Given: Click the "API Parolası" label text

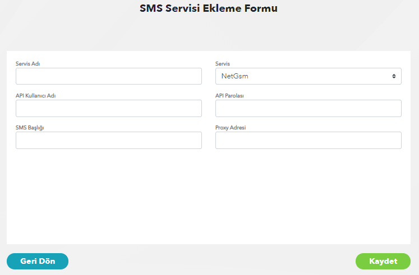Looking at the screenshot, I should [229, 96].
